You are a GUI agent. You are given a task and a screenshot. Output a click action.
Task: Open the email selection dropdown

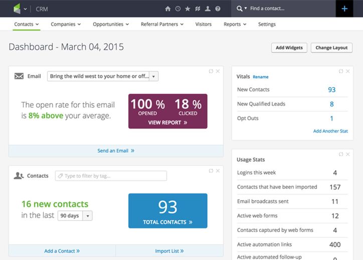pyautogui.click(x=103, y=76)
